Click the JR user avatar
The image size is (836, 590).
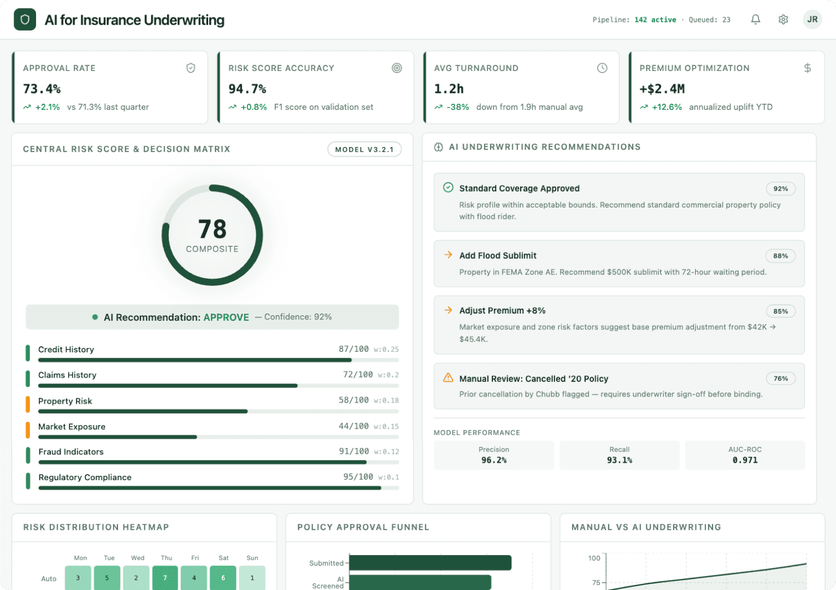coord(813,19)
